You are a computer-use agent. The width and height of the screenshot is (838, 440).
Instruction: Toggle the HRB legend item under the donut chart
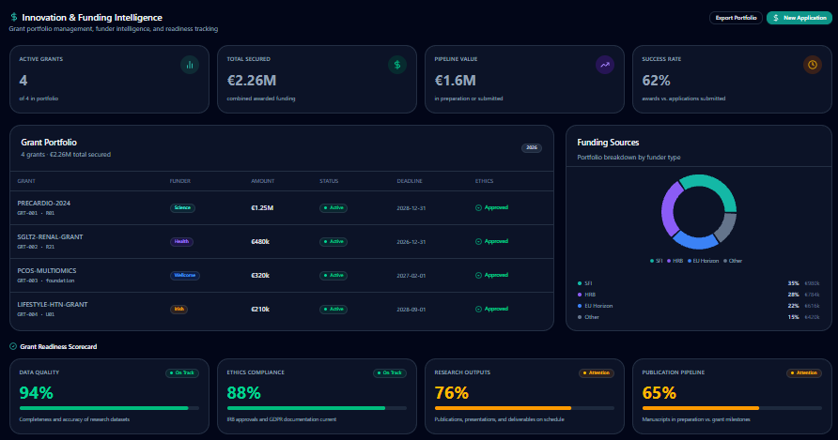pos(675,261)
